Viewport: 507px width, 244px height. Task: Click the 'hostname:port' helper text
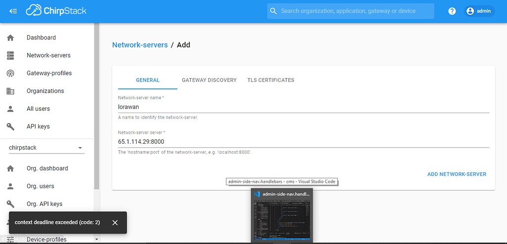185,152
